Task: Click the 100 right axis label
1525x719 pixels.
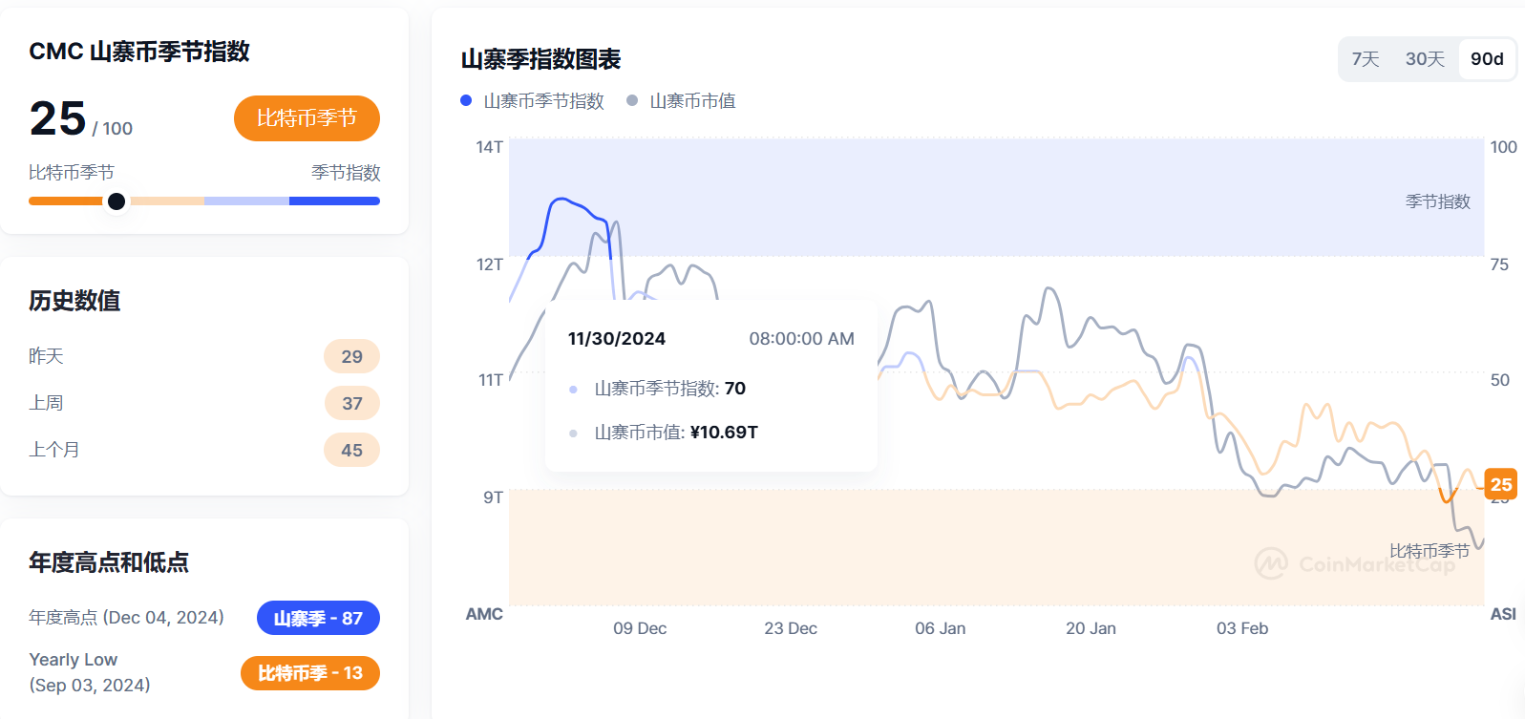Action: click(x=1503, y=147)
